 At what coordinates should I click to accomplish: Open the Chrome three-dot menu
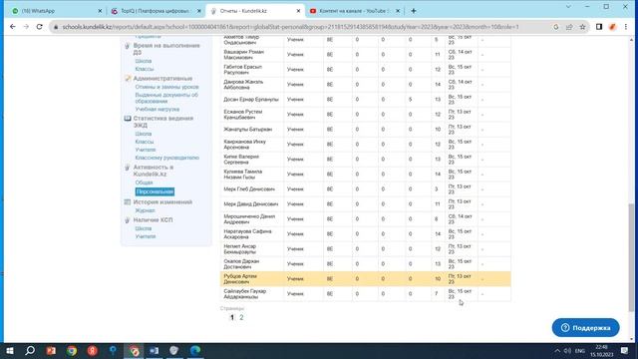click(626, 27)
